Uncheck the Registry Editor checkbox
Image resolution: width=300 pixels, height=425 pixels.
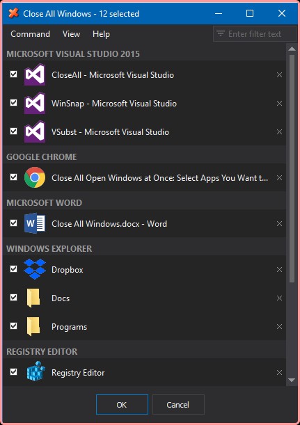tap(13, 371)
